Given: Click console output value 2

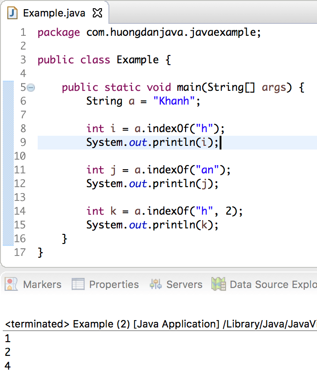Looking at the screenshot, I should tap(8, 352).
